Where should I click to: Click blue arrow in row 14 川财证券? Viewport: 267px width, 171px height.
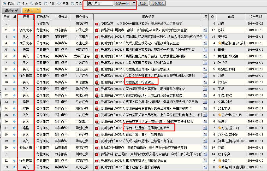14,109
